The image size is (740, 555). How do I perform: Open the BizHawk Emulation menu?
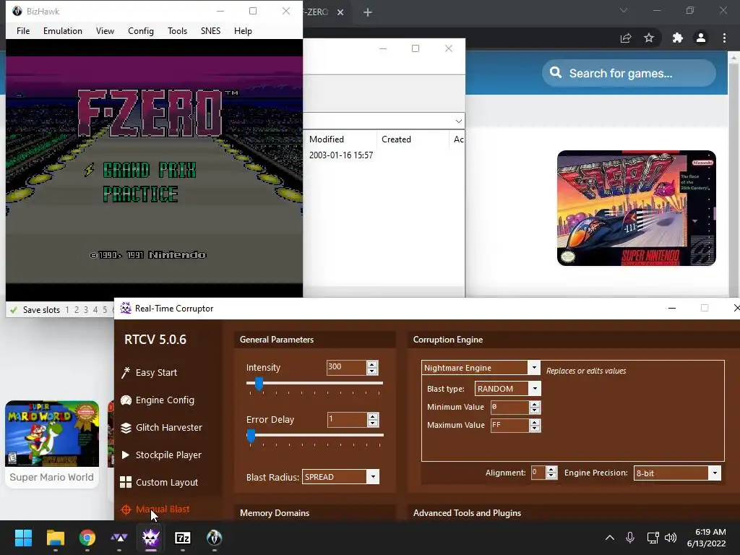63,30
